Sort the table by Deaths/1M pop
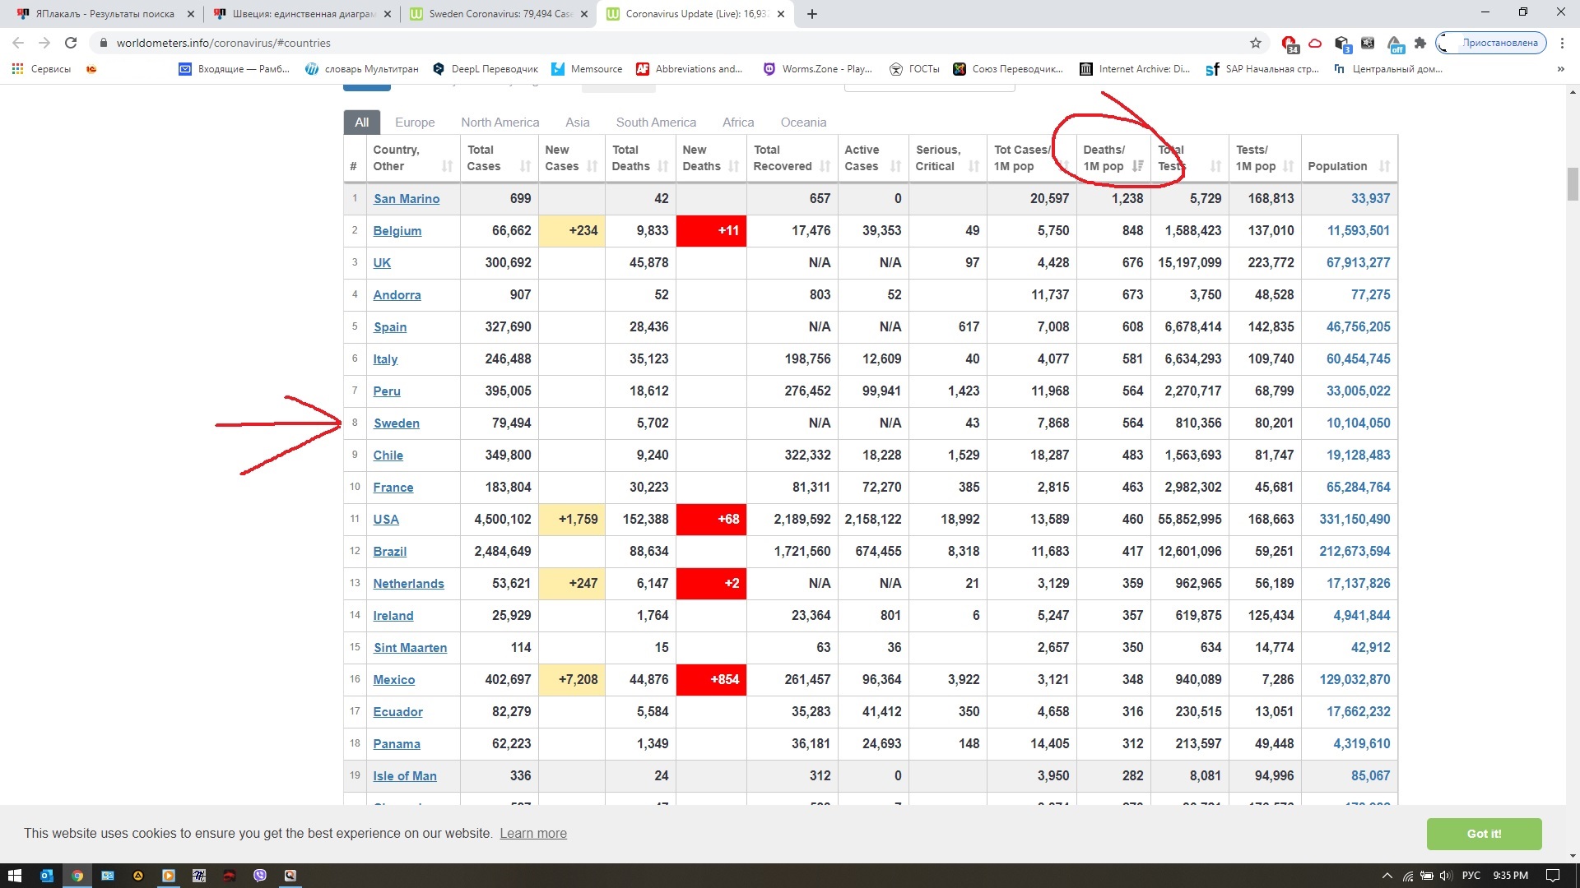This screenshot has width=1580, height=888. (x=1113, y=158)
